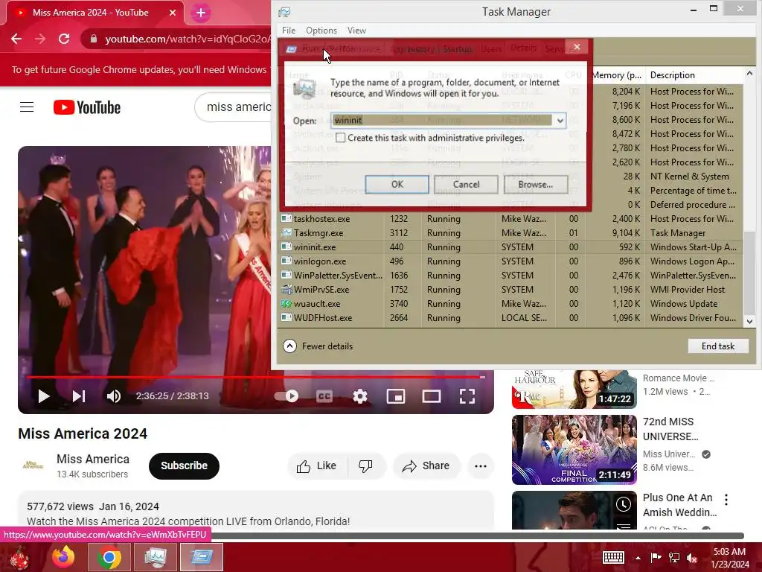Switch to Task Manager taskbar icon

155,557
